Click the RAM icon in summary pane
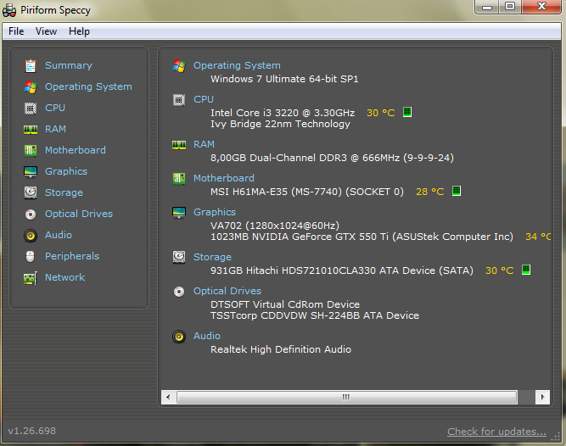Viewport: 566px width, 446px height. tap(179, 145)
